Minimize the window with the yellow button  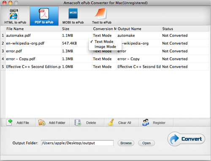coord(11,3)
